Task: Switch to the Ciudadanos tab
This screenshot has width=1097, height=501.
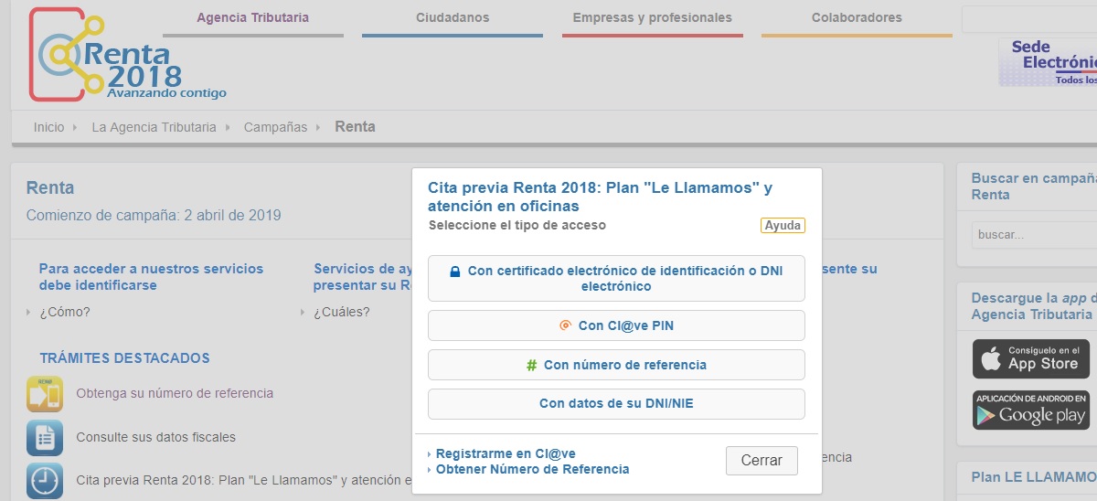Action: pos(452,18)
